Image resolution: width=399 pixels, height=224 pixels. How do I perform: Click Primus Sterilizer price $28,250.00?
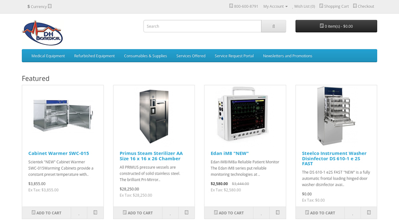pyautogui.click(x=129, y=189)
